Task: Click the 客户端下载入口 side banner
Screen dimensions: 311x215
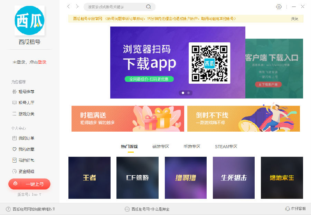Action: click(x=274, y=69)
